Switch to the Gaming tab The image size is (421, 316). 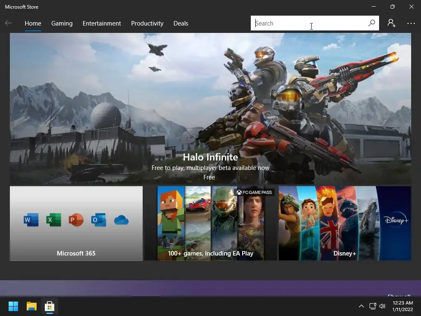click(x=62, y=23)
